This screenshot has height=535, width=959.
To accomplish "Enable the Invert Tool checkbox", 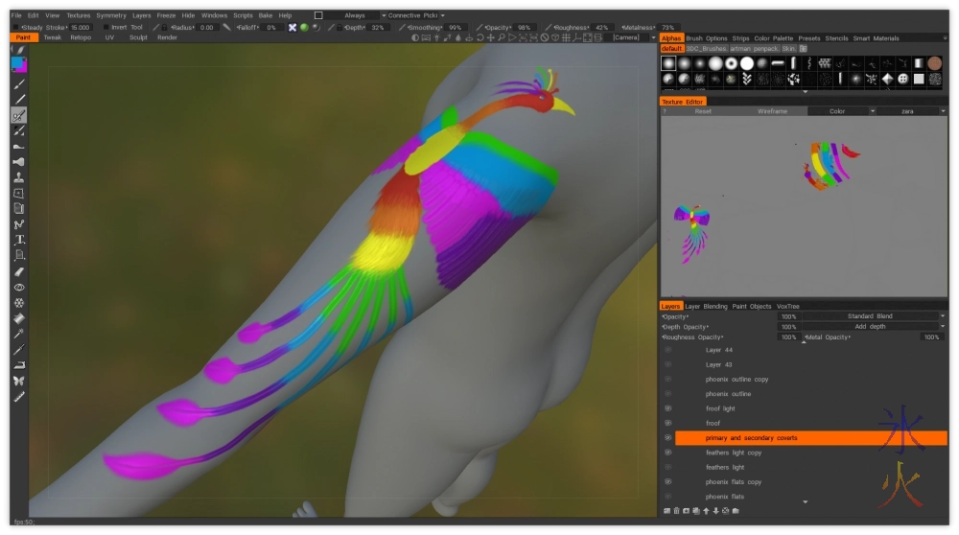I will pyautogui.click(x=106, y=27).
